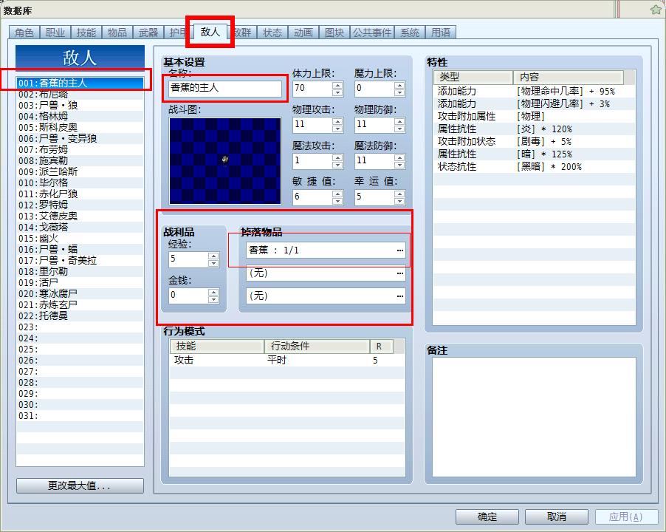Click the 体力上限 value field

click(312, 89)
